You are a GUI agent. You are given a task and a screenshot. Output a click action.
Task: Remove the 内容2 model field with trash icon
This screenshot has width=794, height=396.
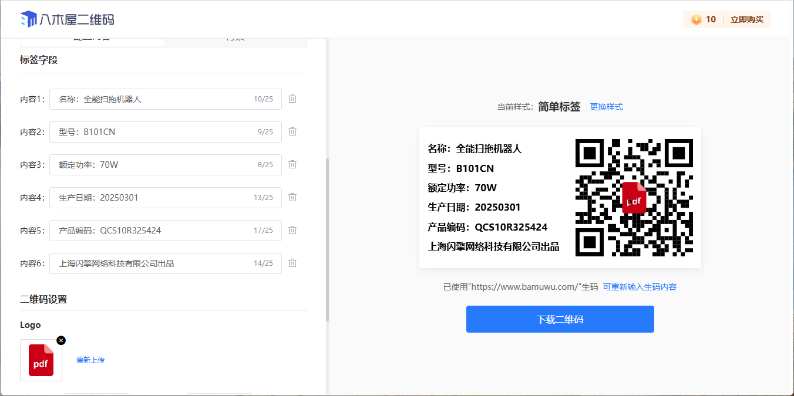tap(292, 132)
